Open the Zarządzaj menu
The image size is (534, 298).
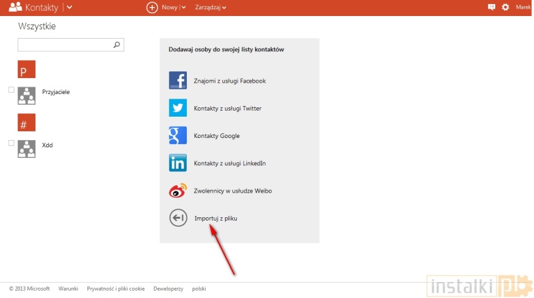pyautogui.click(x=210, y=7)
